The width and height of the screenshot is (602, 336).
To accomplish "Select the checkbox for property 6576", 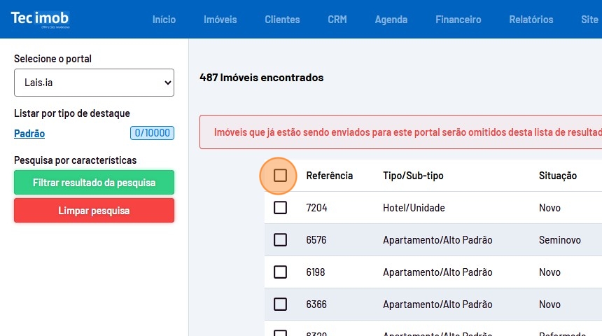I will 280,240.
